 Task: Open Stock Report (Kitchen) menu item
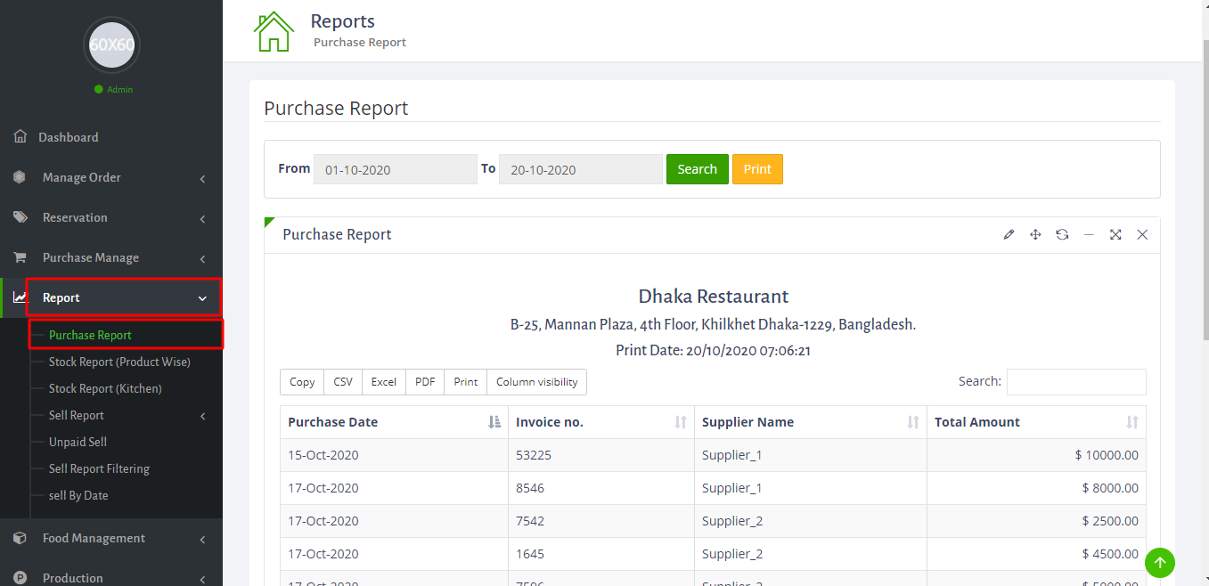[x=105, y=388]
